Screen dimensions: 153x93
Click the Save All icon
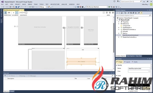point(18,7)
